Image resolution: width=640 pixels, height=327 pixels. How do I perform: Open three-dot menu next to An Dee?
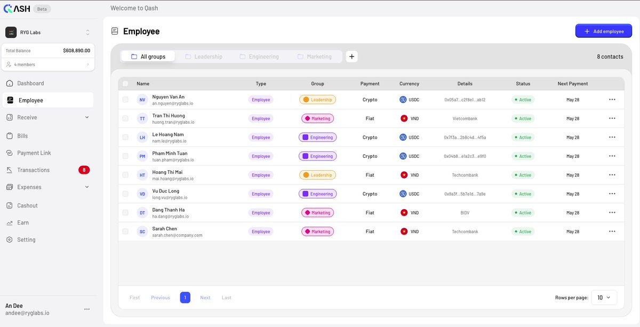[87, 309]
